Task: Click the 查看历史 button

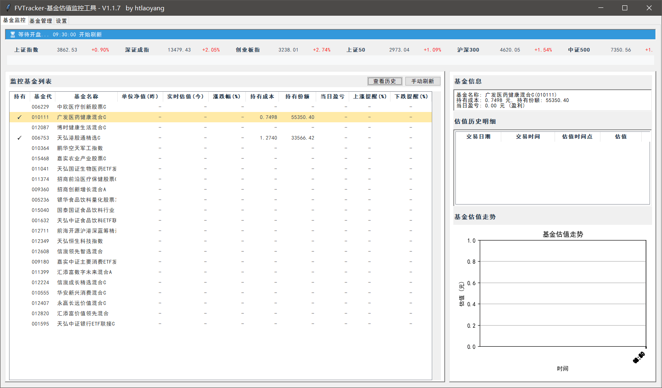Action: (384, 81)
